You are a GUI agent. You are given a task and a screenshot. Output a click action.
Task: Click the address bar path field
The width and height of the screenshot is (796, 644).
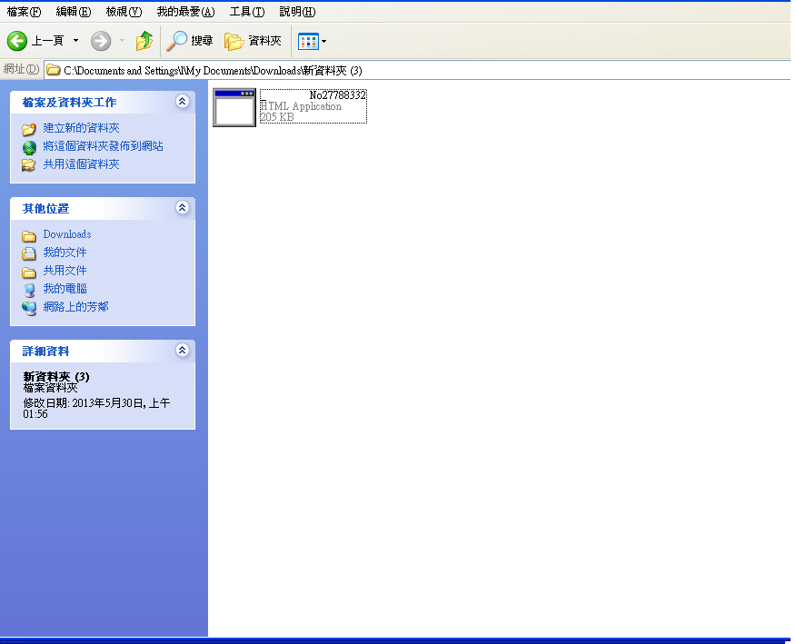click(x=417, y=70)
